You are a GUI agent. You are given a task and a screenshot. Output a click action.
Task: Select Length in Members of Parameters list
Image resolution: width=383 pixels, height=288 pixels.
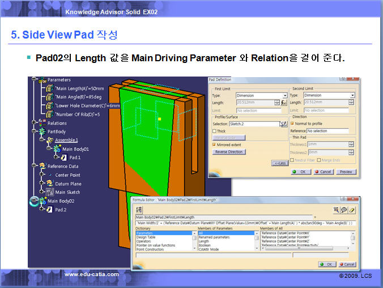(205, 241)
